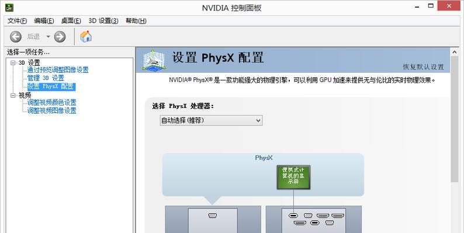Screen dimensions: 464x233
Task: Select 调整视频颜色设置 in the task tree
Action: [x=52, y=103]
